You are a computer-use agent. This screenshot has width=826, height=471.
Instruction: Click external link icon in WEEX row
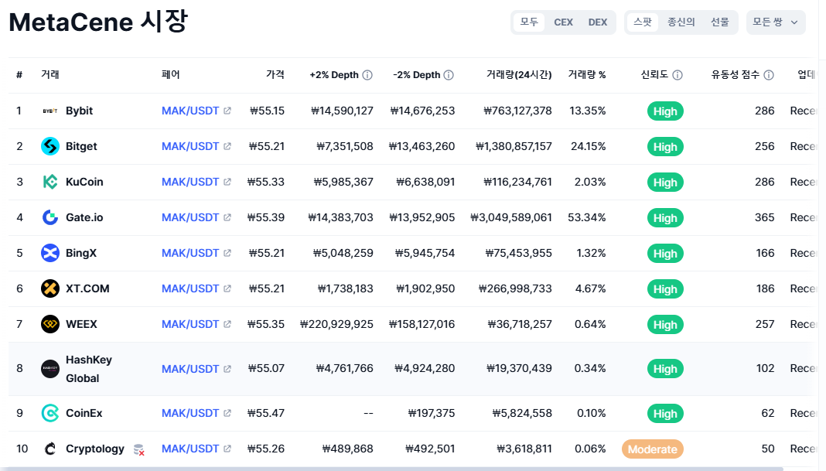227,324
